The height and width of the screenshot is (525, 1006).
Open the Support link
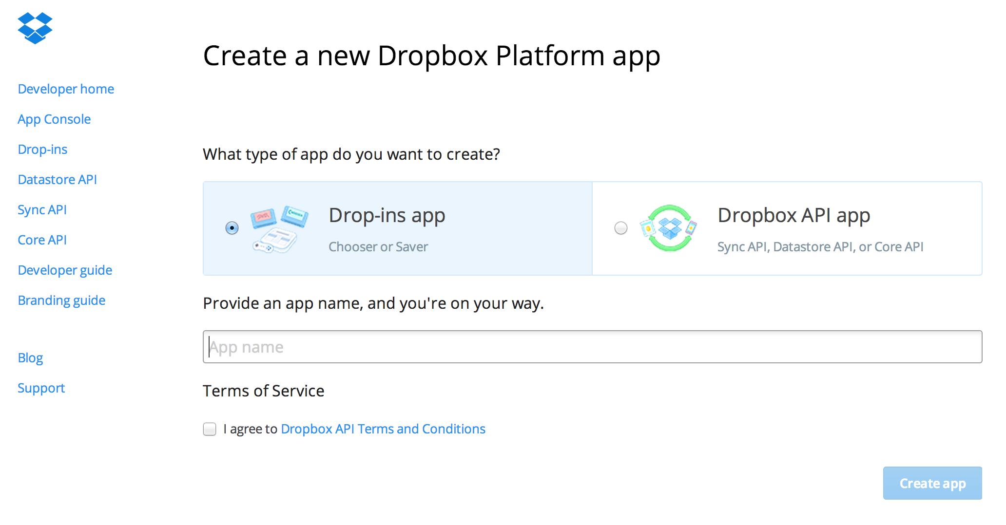41,388
